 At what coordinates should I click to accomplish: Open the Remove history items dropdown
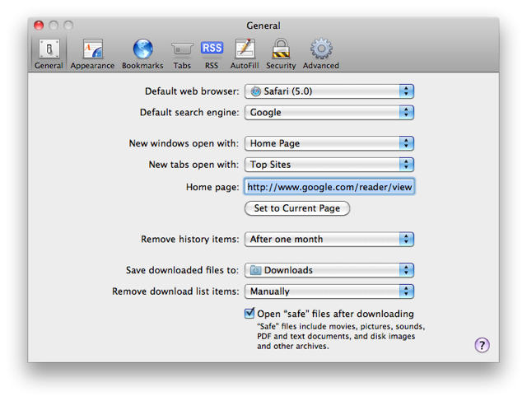click(x=329, y=240)
